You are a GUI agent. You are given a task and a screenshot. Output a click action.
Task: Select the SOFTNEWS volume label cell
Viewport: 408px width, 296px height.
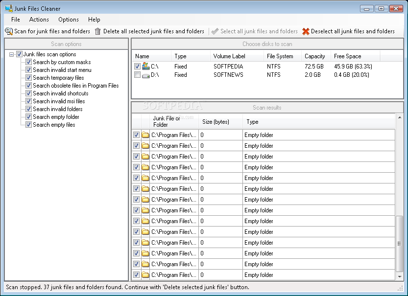pyautogui.click(x=228, y=75)
